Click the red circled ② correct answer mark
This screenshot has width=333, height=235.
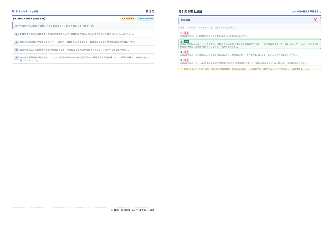pyautogui.click(x=315, y=20)
